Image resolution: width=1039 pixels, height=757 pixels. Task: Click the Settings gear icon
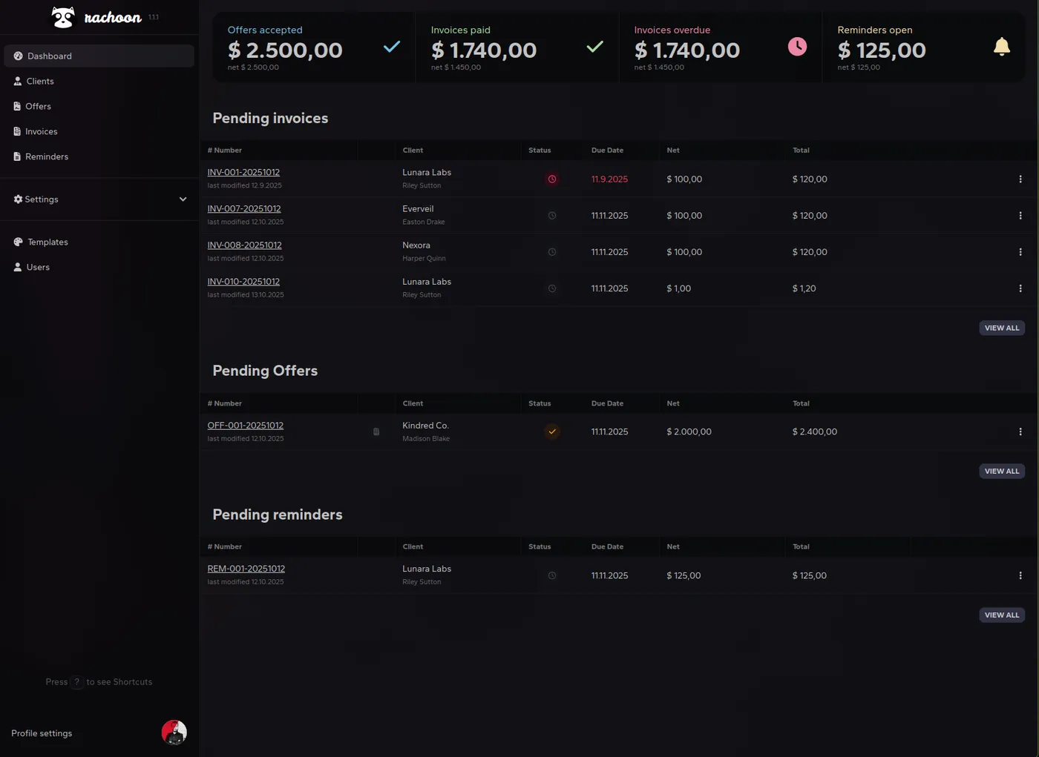tap(16, 199)
